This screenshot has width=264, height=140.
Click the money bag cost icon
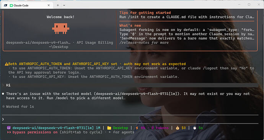178,128
